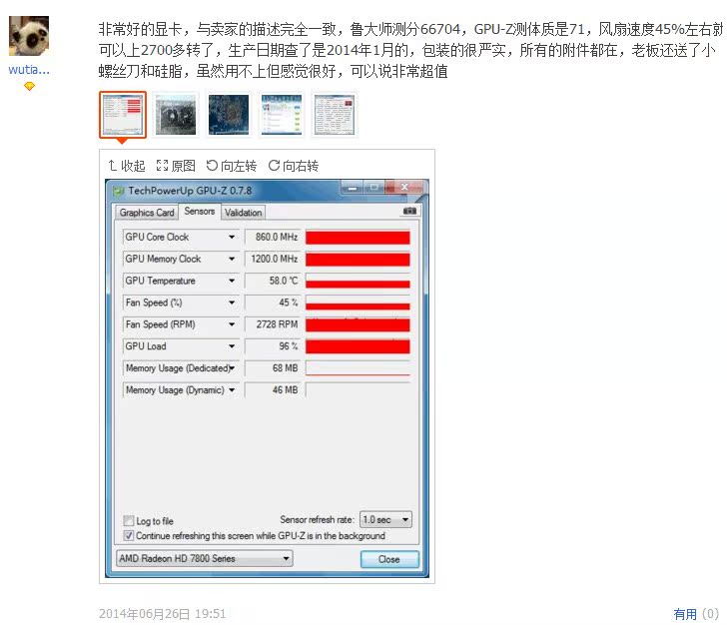Select the first GPU-Z sensors thumbnail

pyautogui.click(x=123, y=115)
